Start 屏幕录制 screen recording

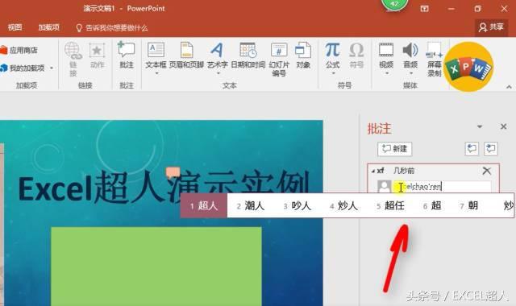pyautogui.click(x=434, y=59)
